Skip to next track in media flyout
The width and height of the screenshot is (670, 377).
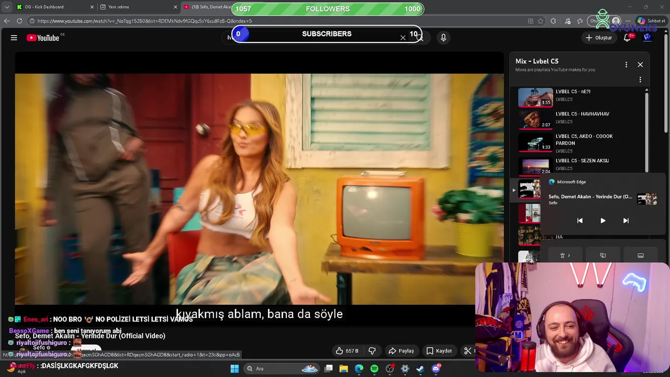[x=626, y=220]
